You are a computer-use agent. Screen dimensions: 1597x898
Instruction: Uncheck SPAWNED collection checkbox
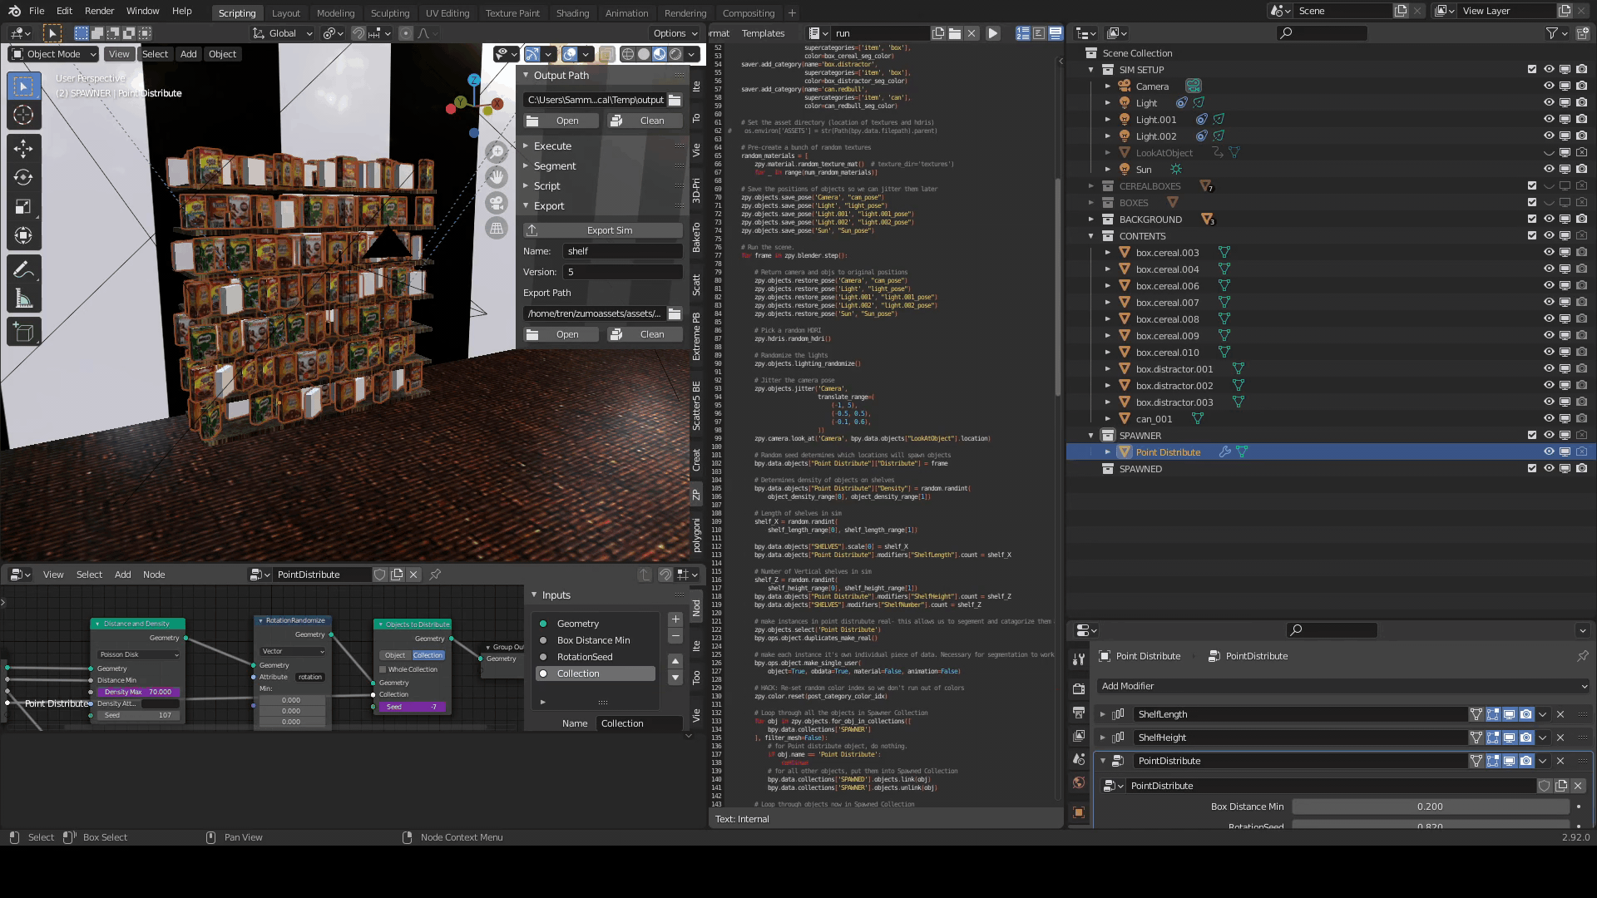(1532, 469)
